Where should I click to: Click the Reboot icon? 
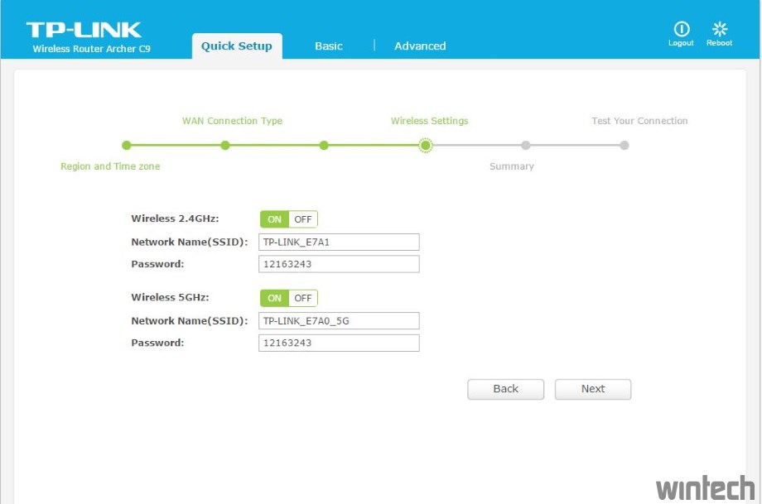(x=719, y=30)
